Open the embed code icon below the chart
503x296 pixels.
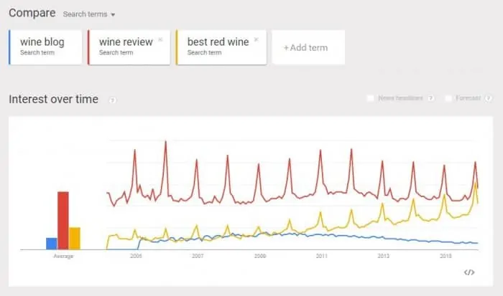tap(469, 272)
